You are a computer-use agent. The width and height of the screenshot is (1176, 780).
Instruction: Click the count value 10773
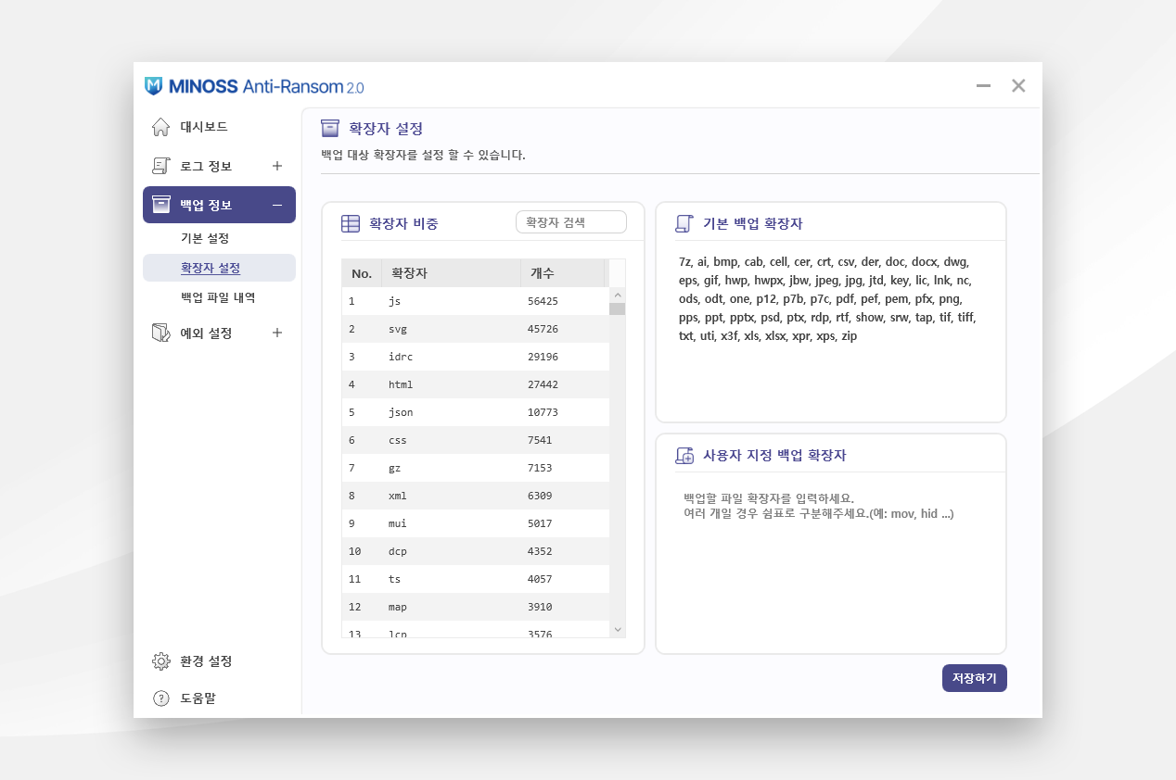(543, 412)
